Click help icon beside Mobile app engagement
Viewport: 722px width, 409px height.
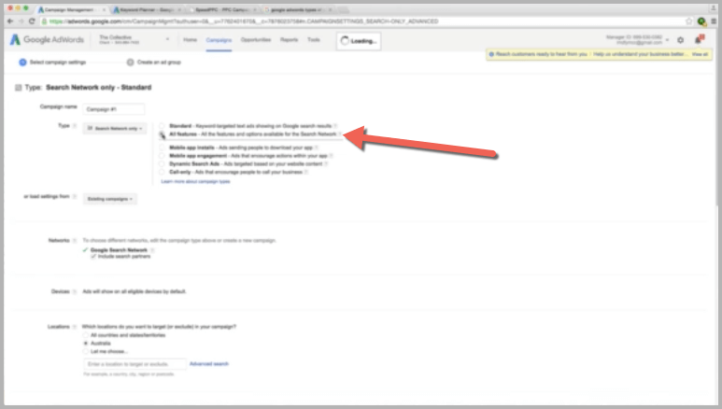(331, 156)
